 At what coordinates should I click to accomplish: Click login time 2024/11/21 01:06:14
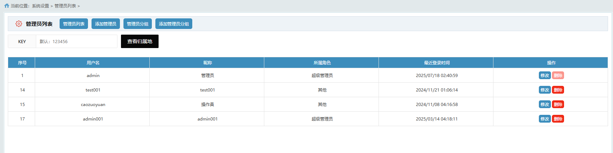point(437,90)
